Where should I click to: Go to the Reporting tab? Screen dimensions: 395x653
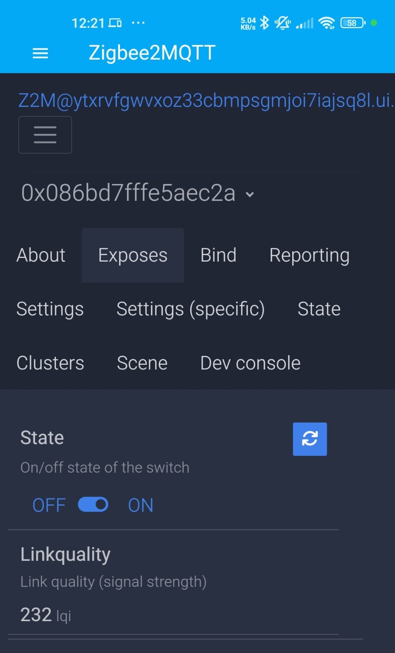(309, 255)
